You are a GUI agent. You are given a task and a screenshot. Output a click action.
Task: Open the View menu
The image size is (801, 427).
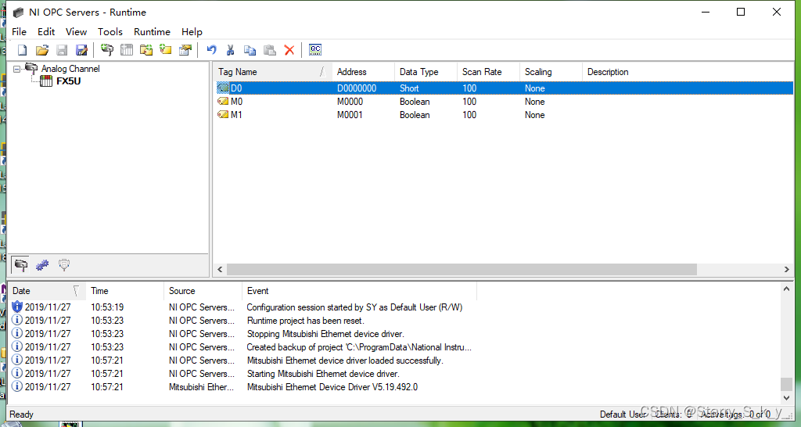click(x=76, y=31)
